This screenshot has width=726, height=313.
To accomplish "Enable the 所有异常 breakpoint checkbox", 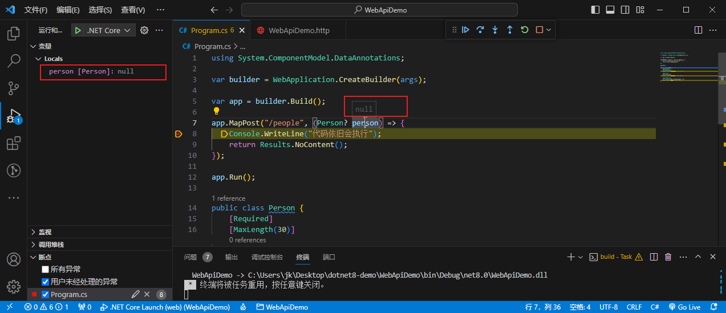I will click(46, 269).
